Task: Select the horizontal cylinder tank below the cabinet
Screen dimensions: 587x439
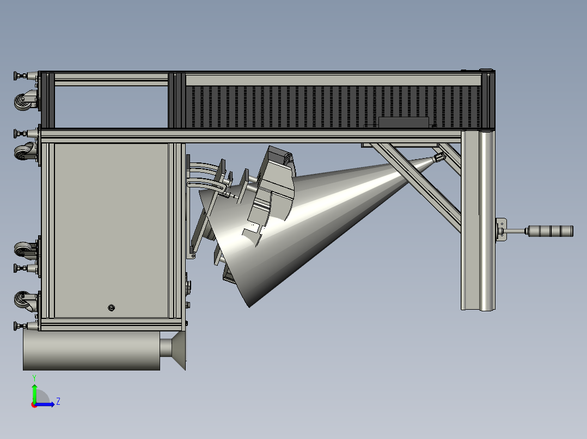Action: coord(91,350)
